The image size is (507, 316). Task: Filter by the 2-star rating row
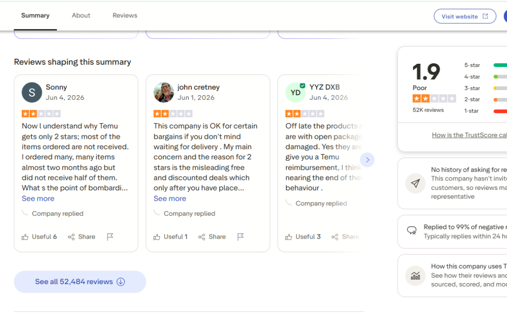485,99
